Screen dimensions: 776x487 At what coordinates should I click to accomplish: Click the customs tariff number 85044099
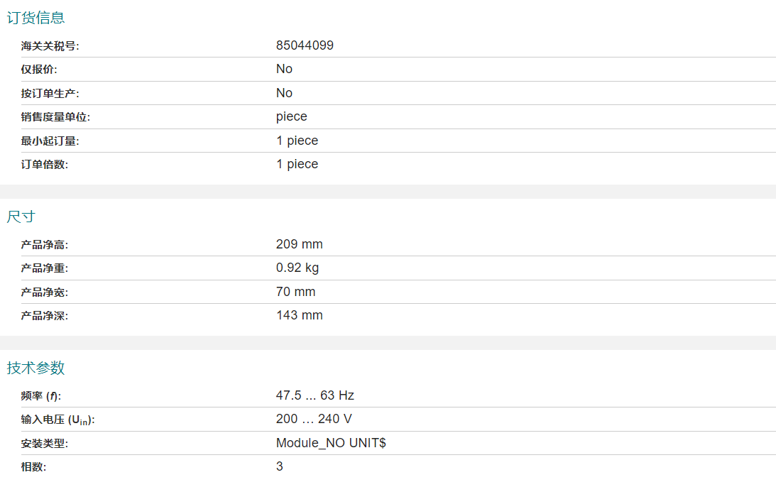[305, 45]
